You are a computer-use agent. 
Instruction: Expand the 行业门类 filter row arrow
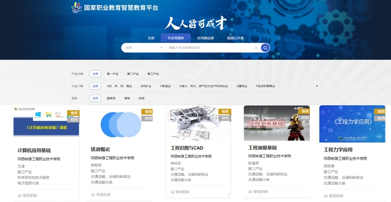[x=317, y=86]
